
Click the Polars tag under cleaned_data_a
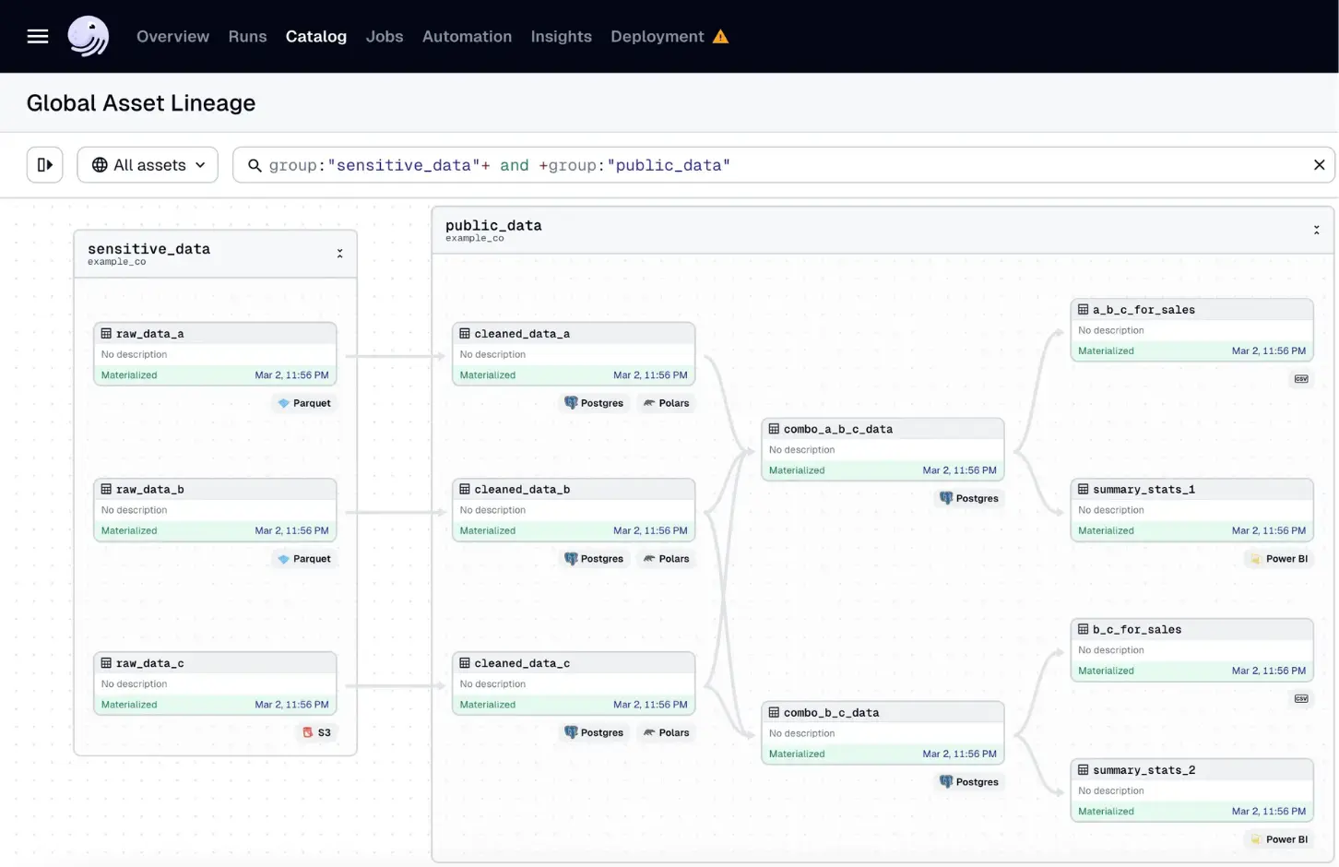click(x=666, y=403)
